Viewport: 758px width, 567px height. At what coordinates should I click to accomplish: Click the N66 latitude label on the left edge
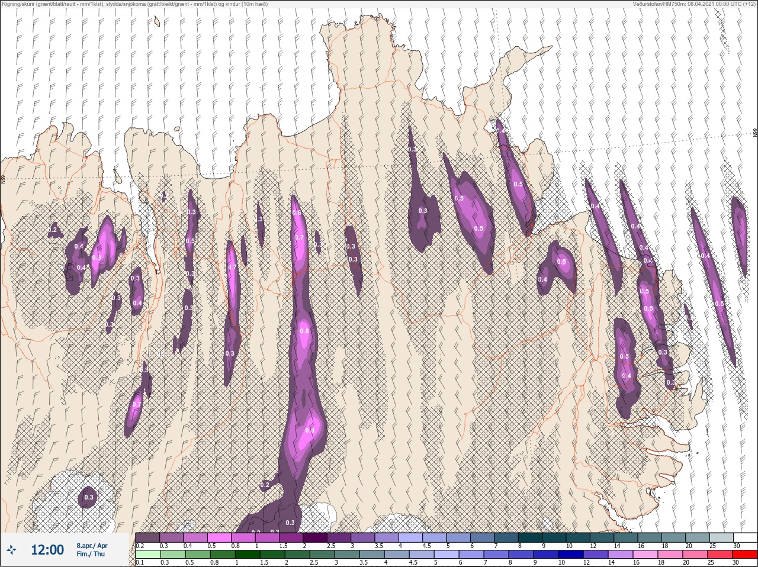(3, 178)
